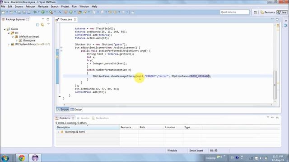This screenshot has height=162, width=289.
Task: Maximize the Package Explorer view
Action: pos(48,19)
